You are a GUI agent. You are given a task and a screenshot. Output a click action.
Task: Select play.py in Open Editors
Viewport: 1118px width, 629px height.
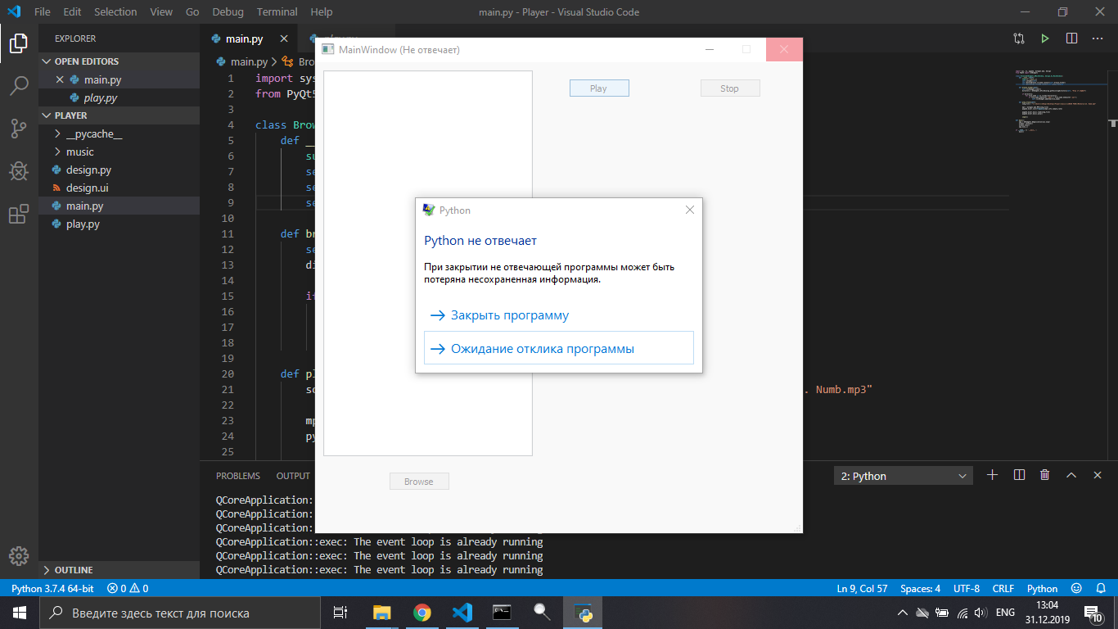(x=119, y=97)
